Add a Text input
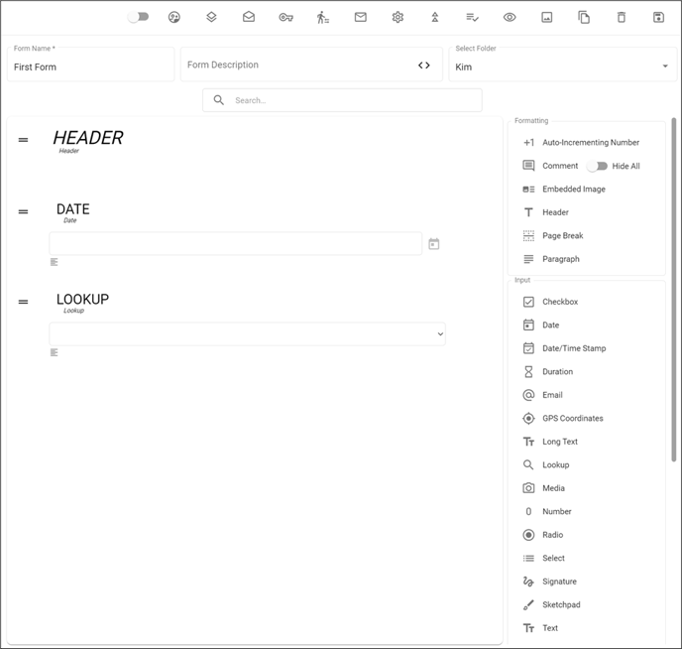The image size is (682, 649). coord(540,628)
